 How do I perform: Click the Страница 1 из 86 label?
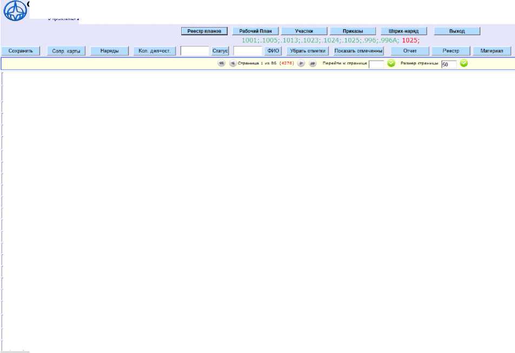257,63
